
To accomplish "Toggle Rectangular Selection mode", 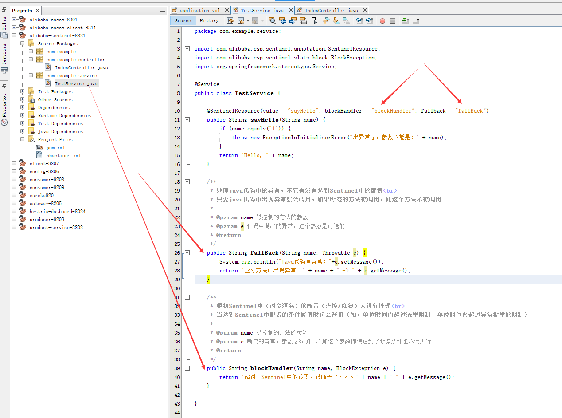I will click(x=313, y=20).
